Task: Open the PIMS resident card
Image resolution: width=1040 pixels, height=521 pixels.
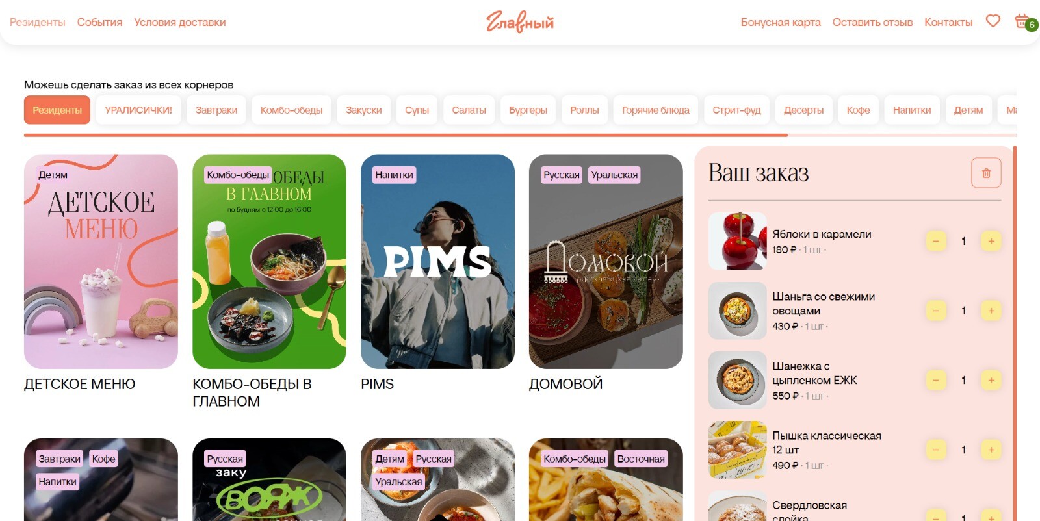Action: (x=437, y=261)
